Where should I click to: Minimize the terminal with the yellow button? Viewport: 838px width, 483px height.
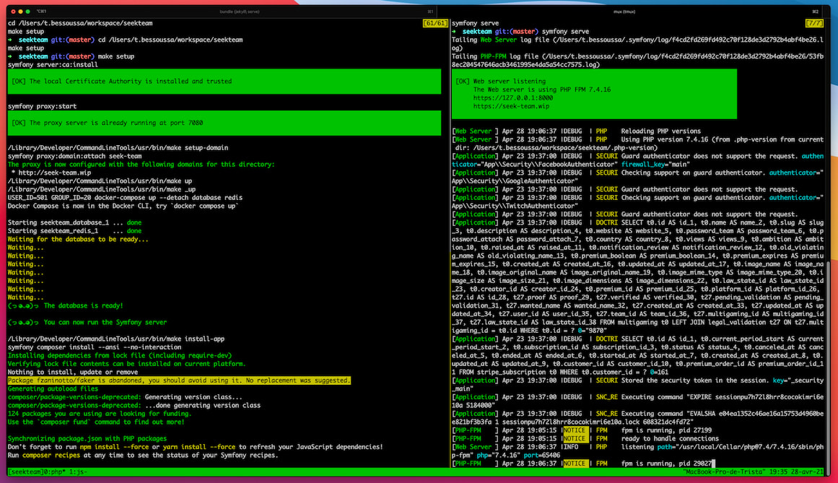tap(21, 12)
